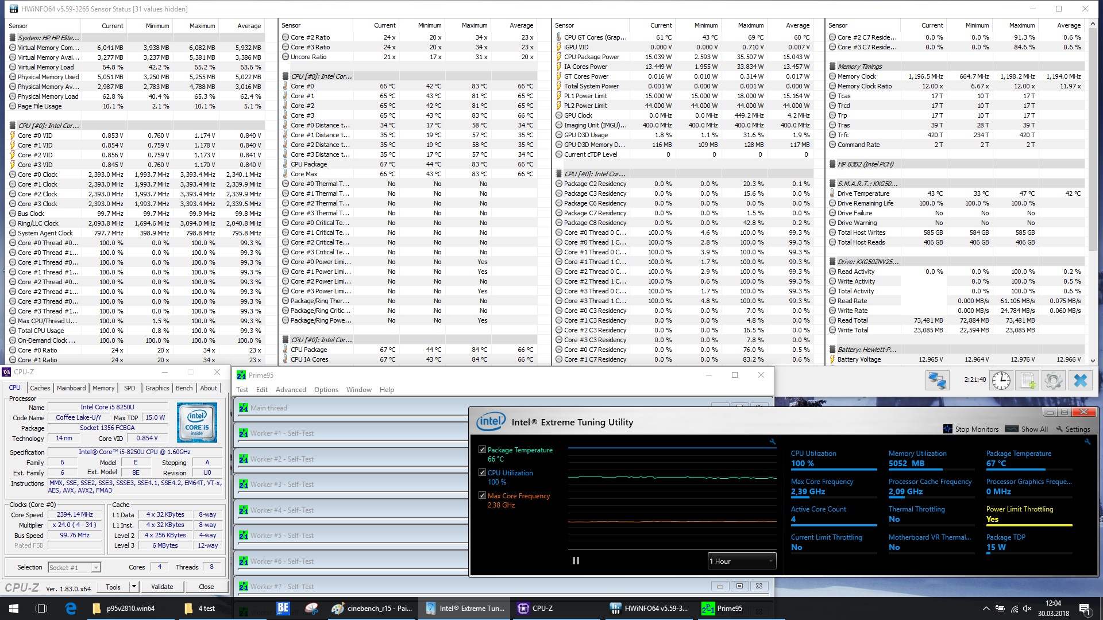Viewport: 1103px width, 620px height.
Task: Click Show All text in XTU
Action: click(1035, 429)
